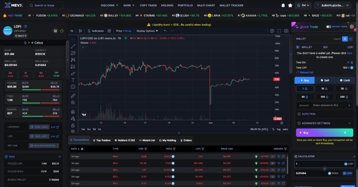This screenshot has width=358, height=187.
Task: Select the Limit order tab
Action: pos(345,80)
